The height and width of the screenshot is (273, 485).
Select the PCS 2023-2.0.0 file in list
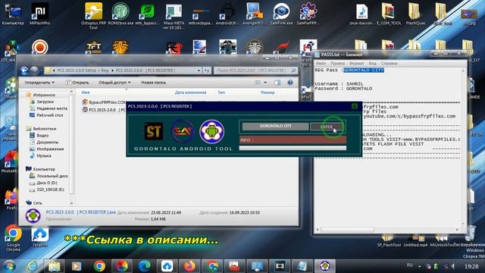pos(104,110)
